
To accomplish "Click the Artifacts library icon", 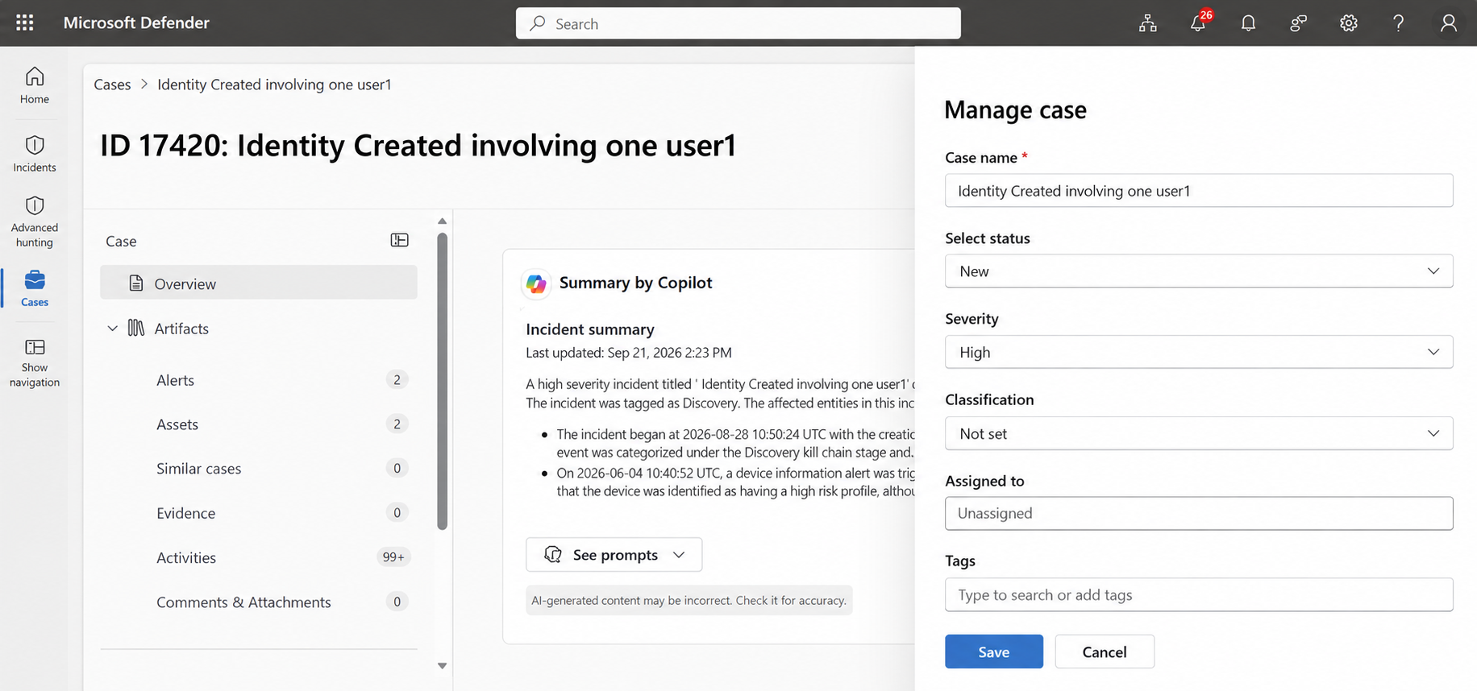I will click(136, 328).
